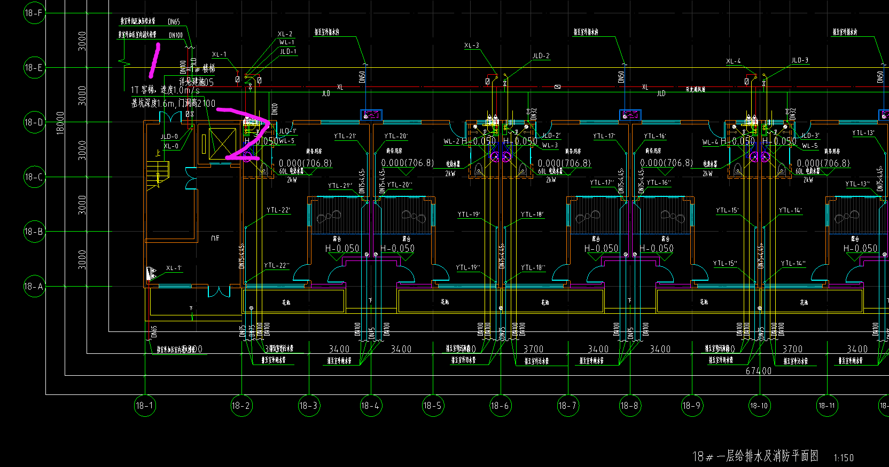Click the vertical dimension 18000
This screenshot has width=889, height=467.
click(60, 123)
